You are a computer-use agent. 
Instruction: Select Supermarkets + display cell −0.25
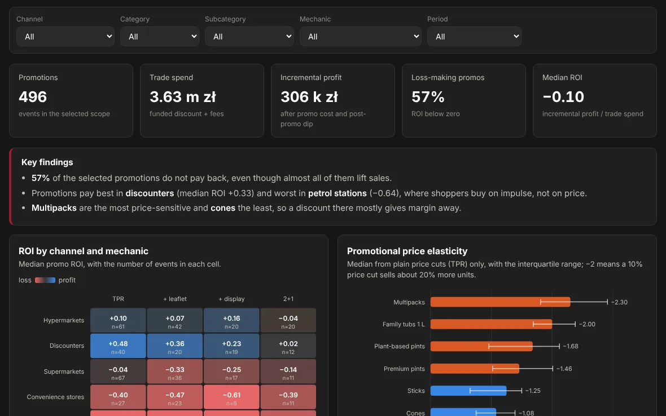(231, 371)
